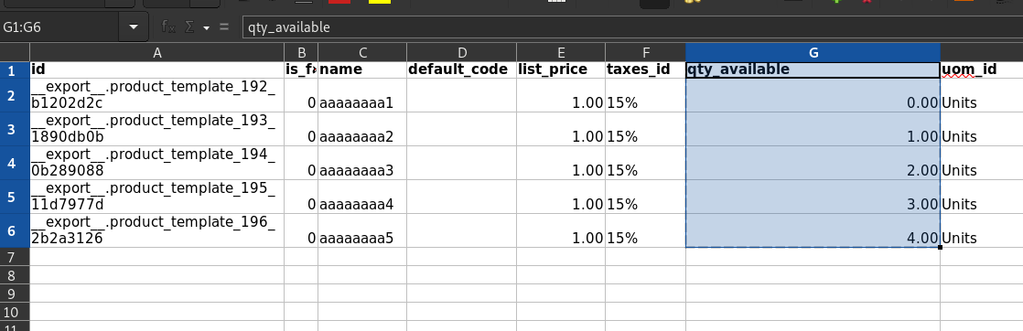
Task: Select column E header
Action: (560, 53)
